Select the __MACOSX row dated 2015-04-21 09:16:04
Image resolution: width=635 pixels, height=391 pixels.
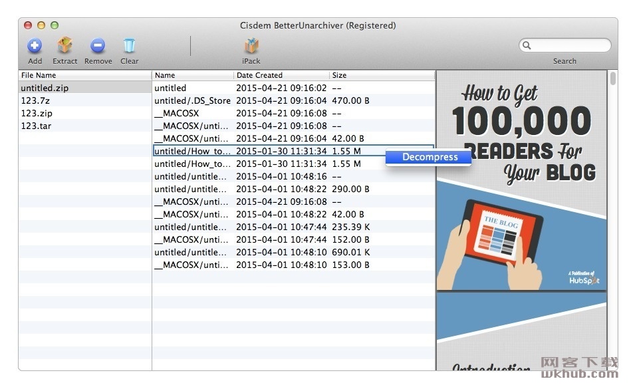294,138
